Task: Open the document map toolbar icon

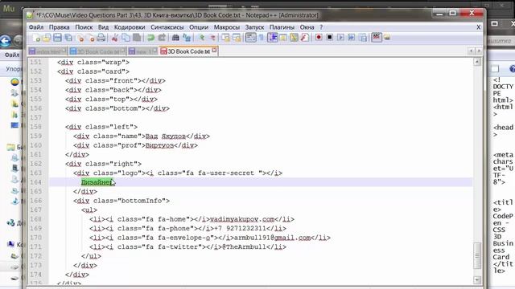Action: pyautogui.click(x=294, y=38)
